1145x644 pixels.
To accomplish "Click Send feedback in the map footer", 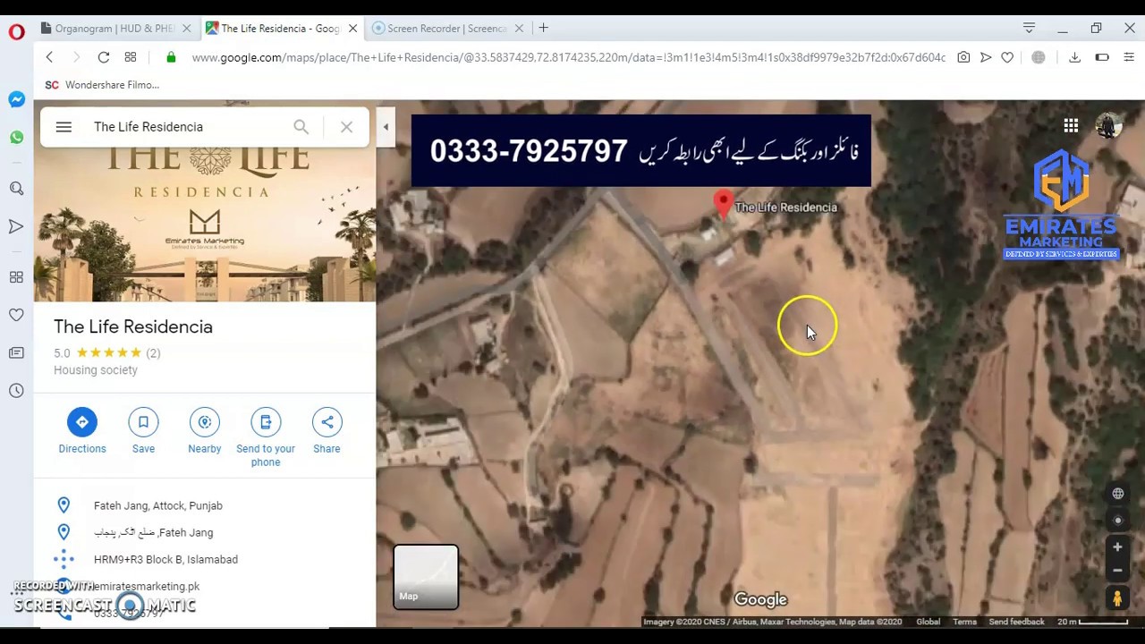I will 1016,622.
